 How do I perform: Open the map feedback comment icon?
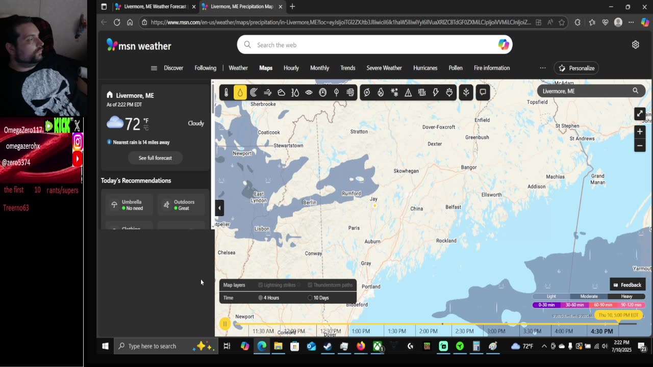point(483,92)
